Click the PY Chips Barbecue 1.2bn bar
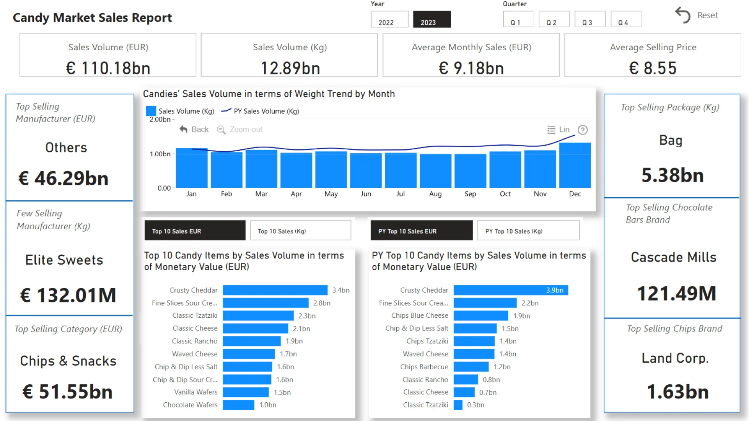The height and width of the screenshot is (421, 749). click(471, 367)
